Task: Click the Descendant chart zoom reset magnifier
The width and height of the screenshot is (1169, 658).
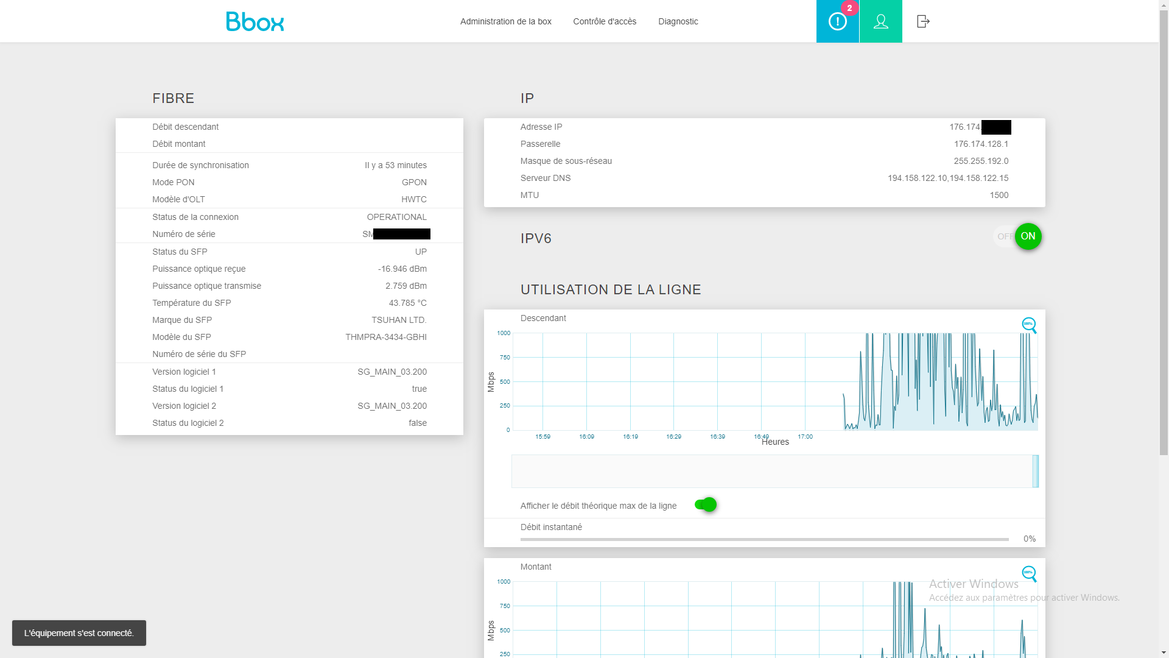Action: coord(1029,325)
